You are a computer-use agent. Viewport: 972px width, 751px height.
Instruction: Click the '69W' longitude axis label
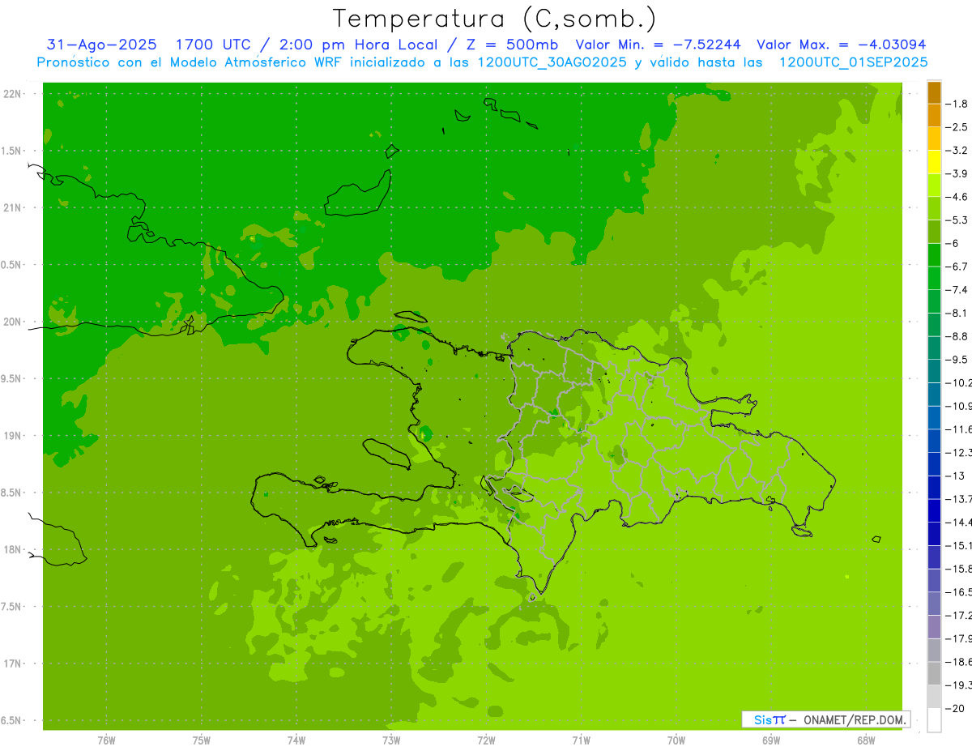pyautogui.click(x=770, y=740)
